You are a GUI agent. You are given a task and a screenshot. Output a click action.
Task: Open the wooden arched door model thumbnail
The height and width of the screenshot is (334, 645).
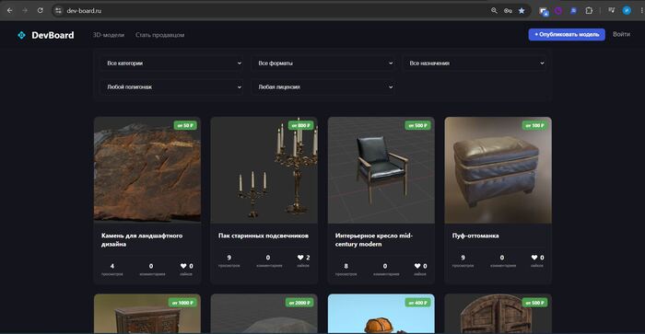point(498,314)
